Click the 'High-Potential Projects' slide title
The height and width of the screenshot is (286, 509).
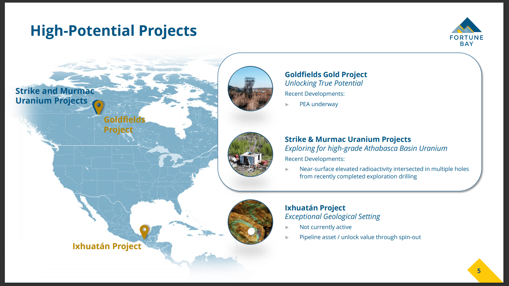point(114,31)
